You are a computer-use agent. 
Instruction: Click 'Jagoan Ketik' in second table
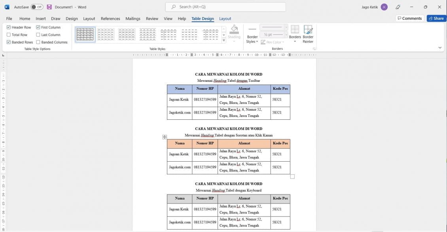coord(179,154)
